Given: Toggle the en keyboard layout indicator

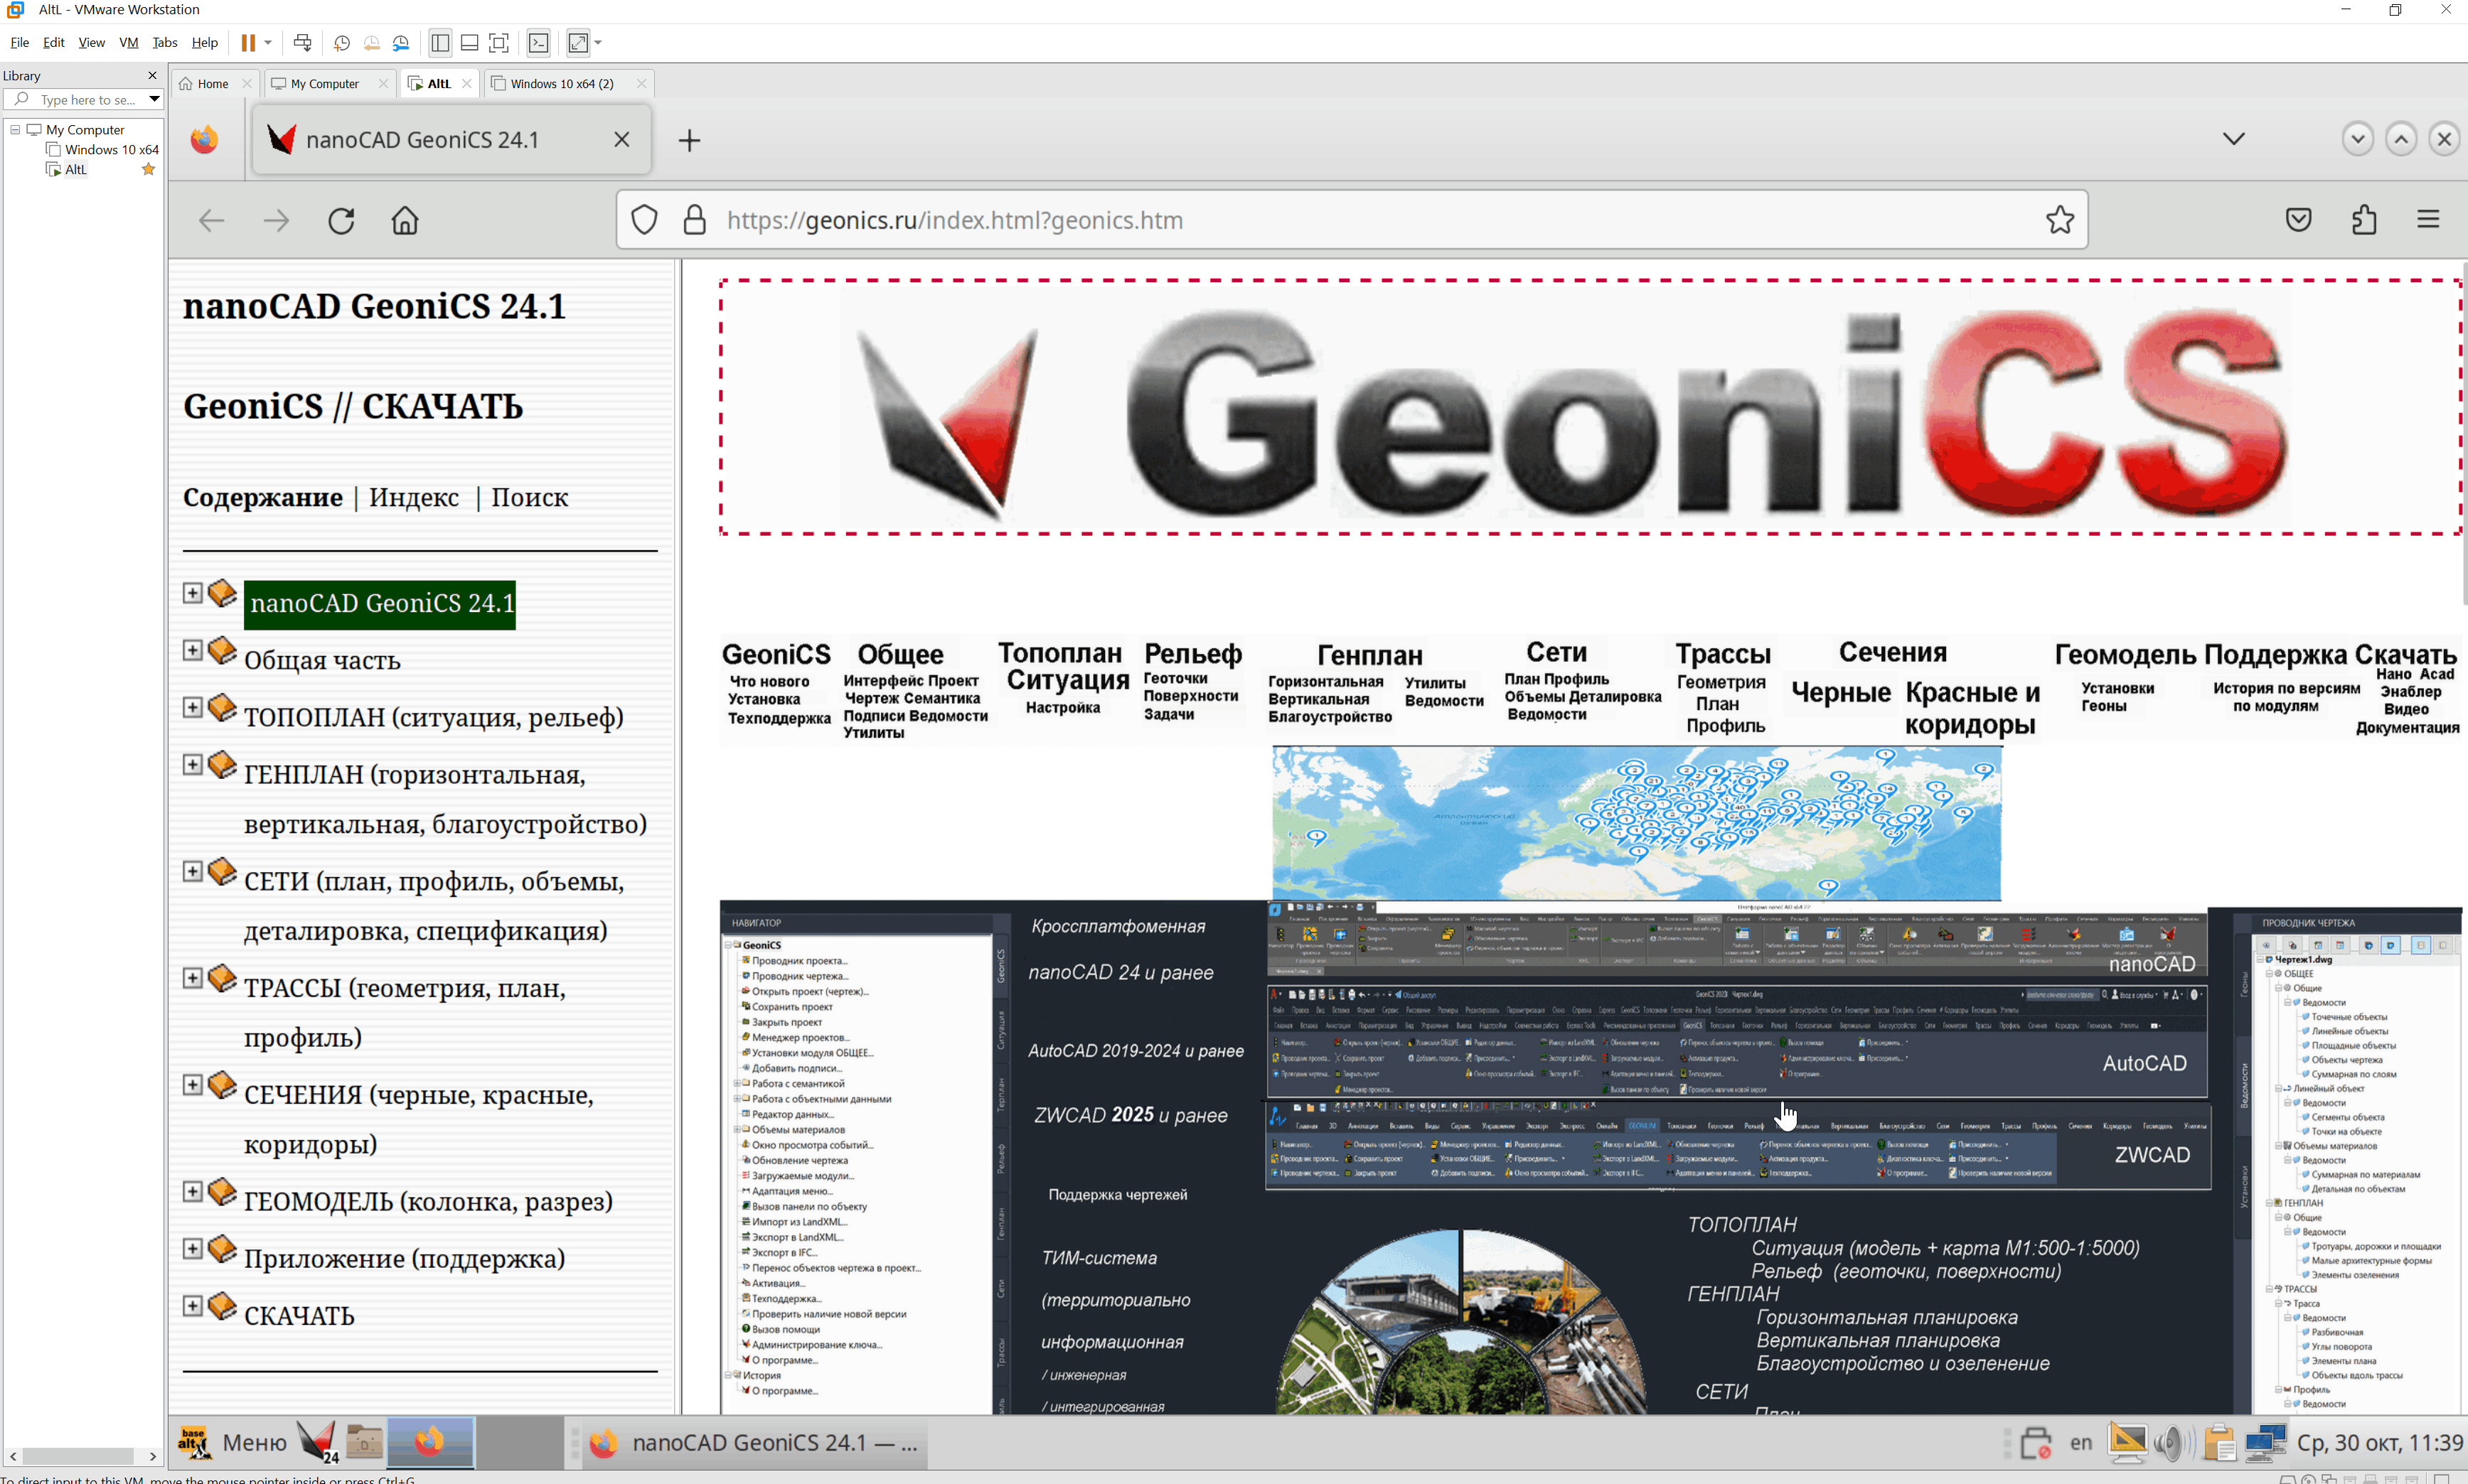Looking at the screenshot, I should [x=2081, y=1442].
